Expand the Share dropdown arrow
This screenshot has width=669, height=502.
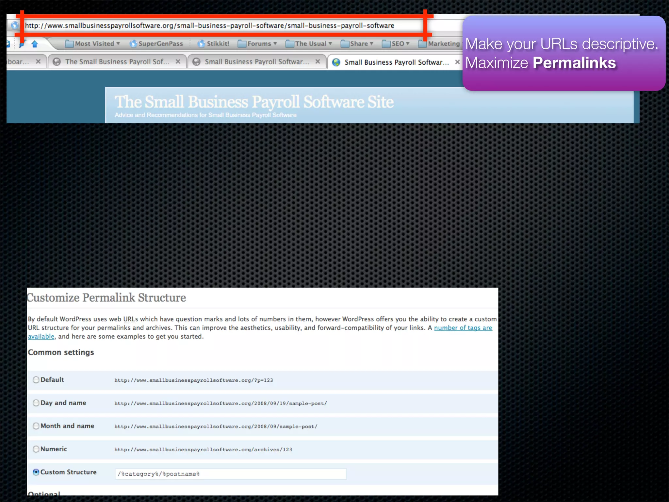point(371,44)
